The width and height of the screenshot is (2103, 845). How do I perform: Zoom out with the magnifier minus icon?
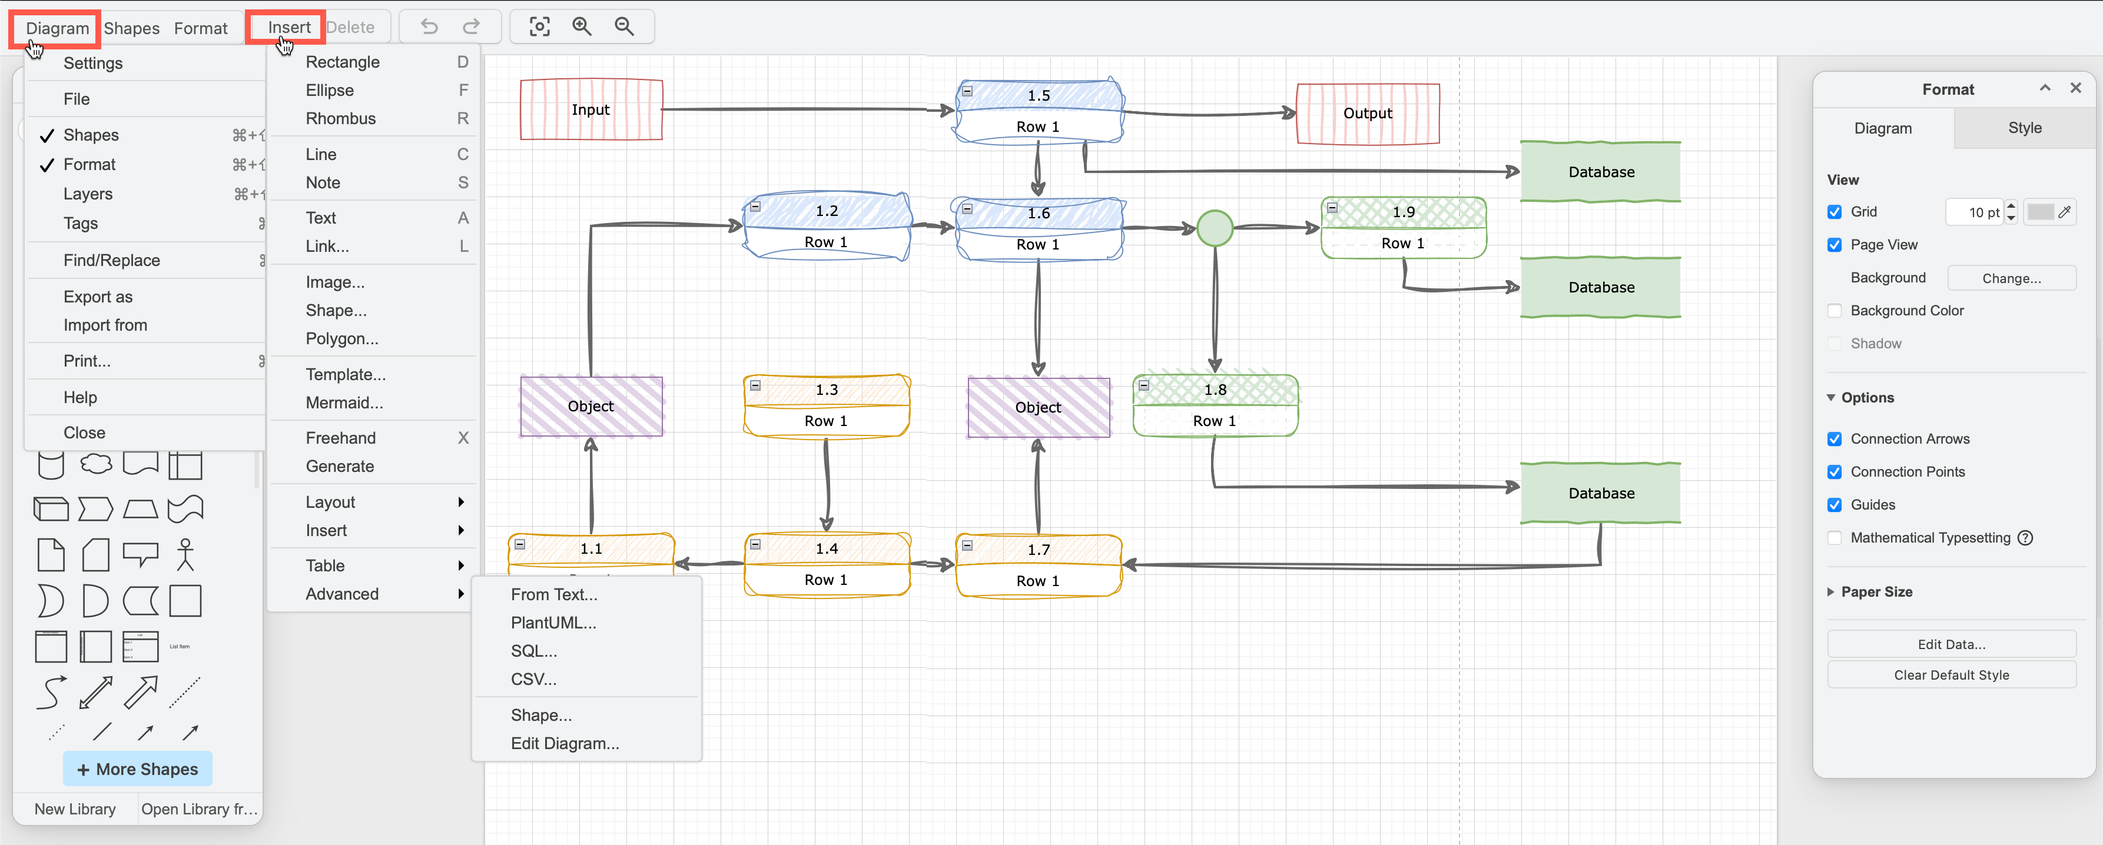[x=625, y=27]
